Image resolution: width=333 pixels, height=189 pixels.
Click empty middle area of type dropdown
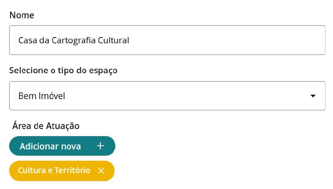[187, 96]
